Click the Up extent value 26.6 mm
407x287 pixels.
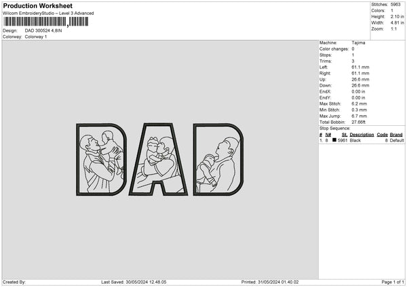(360, 79)
